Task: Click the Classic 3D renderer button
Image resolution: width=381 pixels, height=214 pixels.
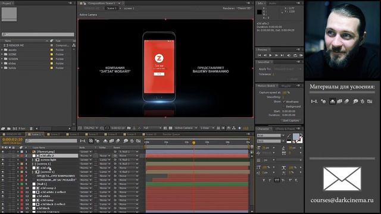Action: 244,8
